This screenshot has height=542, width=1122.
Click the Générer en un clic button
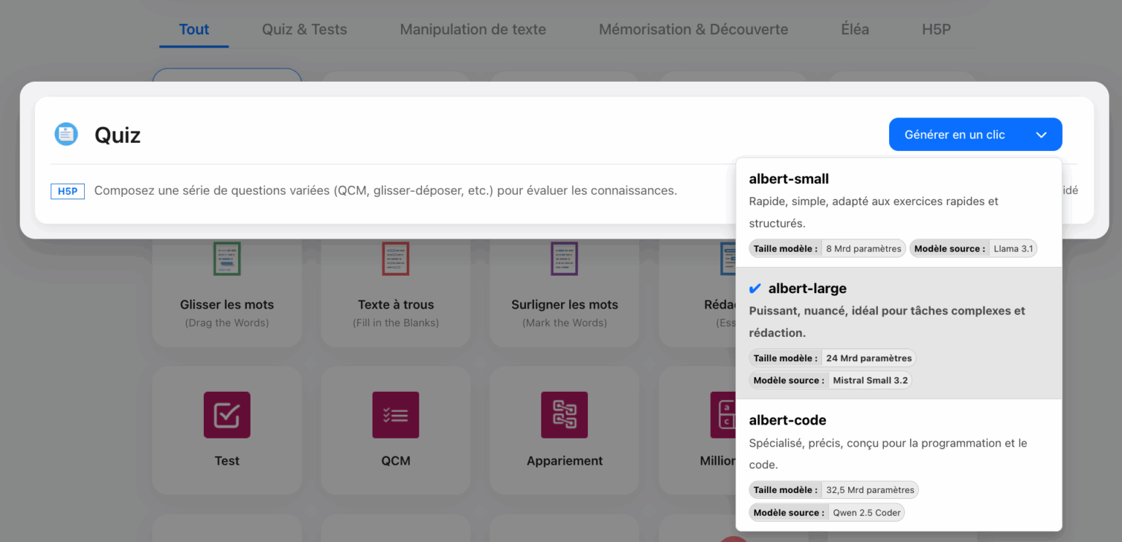pos(954,135)
